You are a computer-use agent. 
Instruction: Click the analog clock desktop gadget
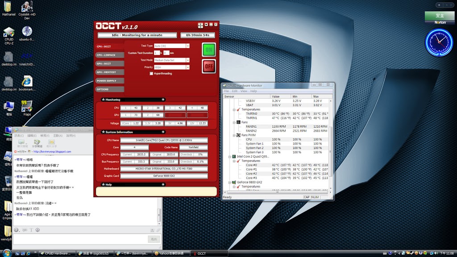439,42
